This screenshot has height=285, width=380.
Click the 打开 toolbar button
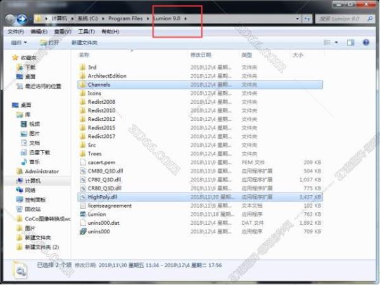point(50,42)
